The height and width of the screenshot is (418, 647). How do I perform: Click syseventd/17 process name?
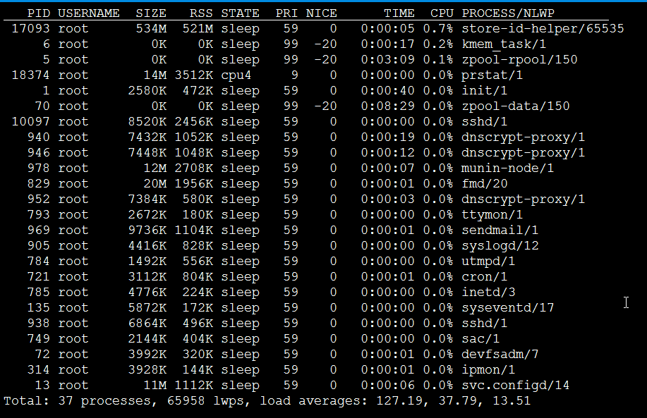[508, 308]
